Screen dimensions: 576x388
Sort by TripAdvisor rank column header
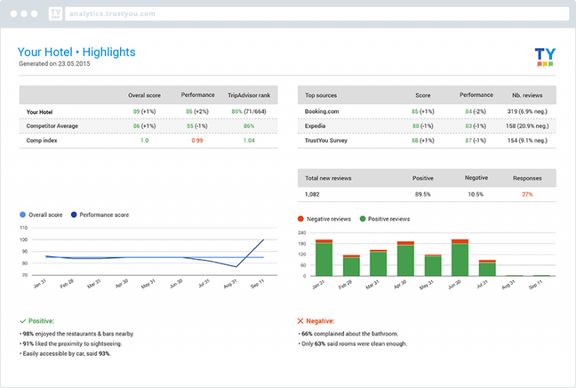[x=248, y=96]
